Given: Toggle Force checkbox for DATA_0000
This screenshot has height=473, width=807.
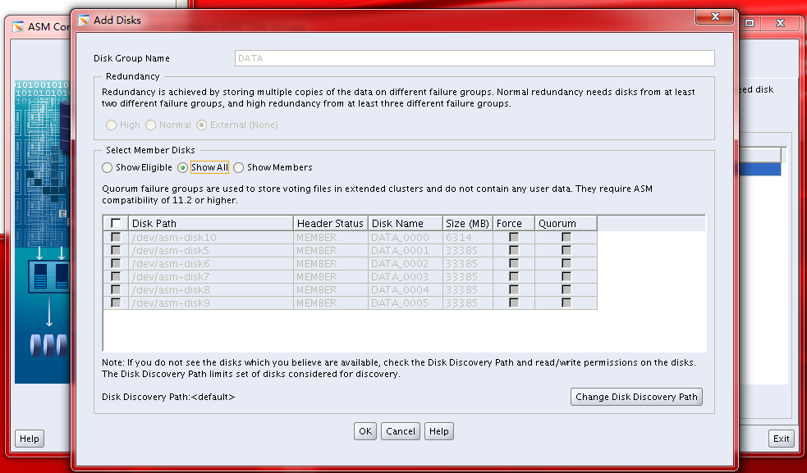Looking at the screenshot, I should (x=514, y=237).
